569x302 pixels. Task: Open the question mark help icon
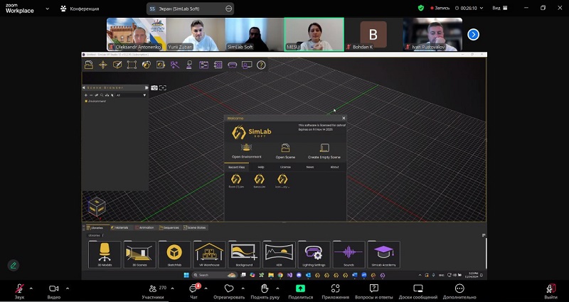click(x=261, y=65)
